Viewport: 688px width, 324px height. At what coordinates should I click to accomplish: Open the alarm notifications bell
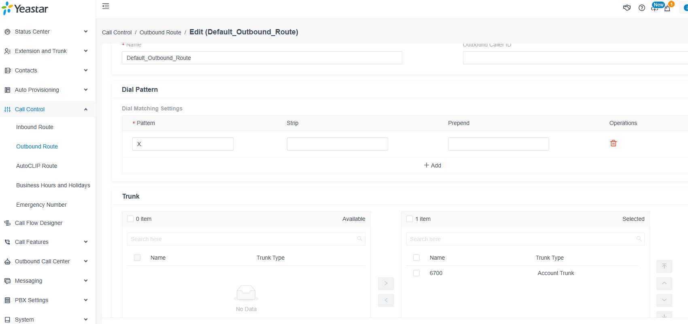pyautogui.click(x=667, y=8)
